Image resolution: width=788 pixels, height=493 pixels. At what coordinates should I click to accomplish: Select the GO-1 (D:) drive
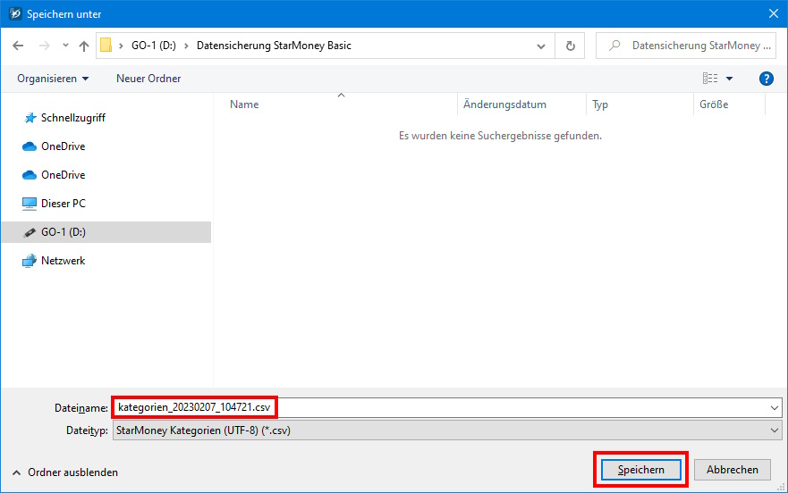coord(63,232)
